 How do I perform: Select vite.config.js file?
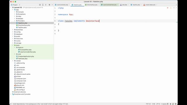20,90
